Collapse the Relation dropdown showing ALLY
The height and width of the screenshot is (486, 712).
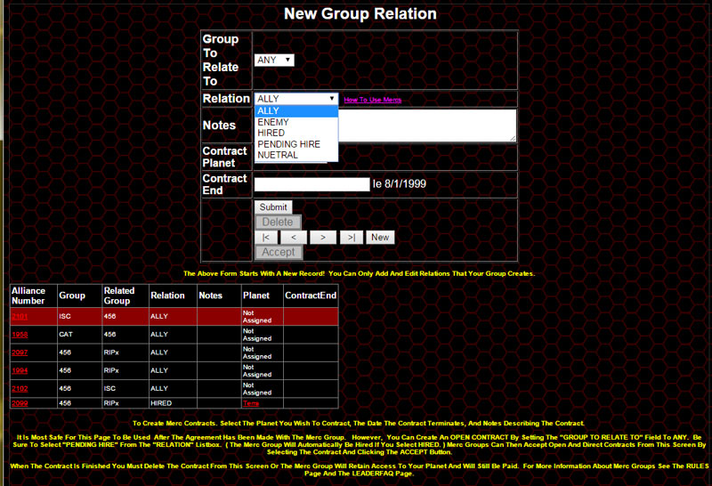296,99
